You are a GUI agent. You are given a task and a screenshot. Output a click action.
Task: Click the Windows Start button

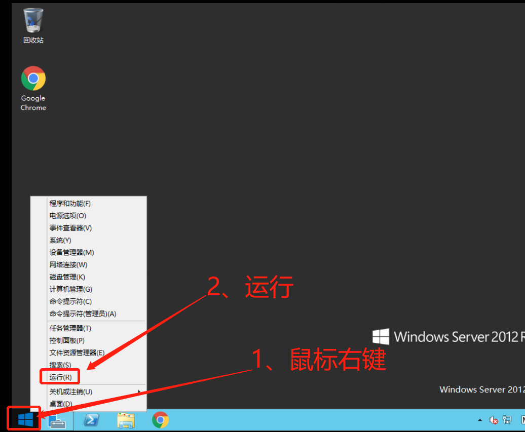coord(25,419)
